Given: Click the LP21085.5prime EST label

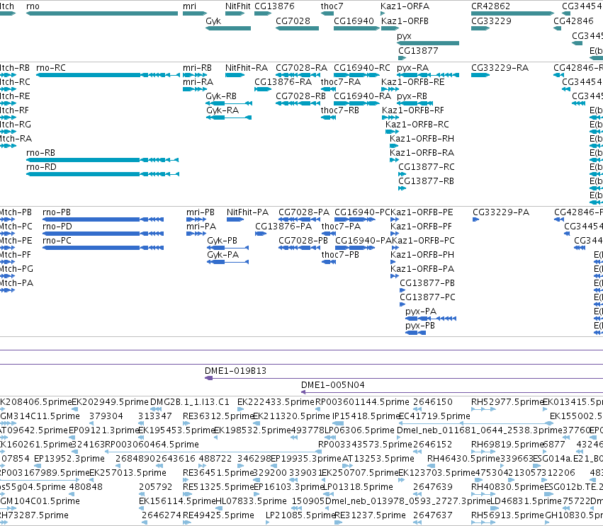Looking at the screenshot, I should 300,515.
